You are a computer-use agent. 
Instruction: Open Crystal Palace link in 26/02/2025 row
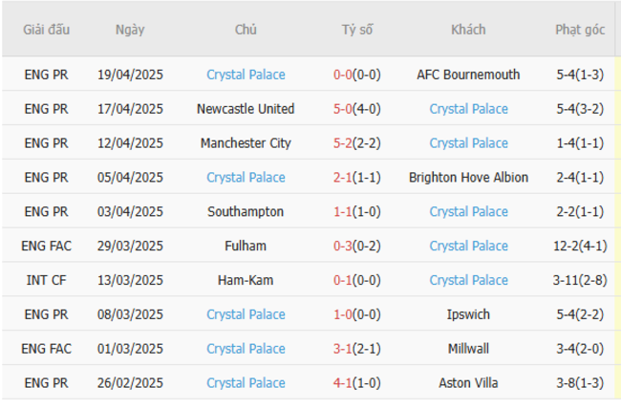(246, 383)
